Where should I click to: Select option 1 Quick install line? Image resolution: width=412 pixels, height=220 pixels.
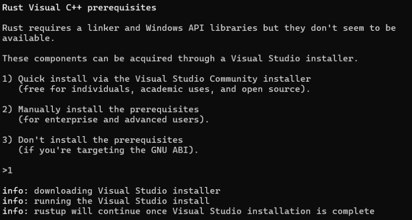156,79
